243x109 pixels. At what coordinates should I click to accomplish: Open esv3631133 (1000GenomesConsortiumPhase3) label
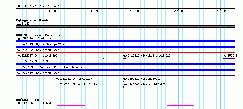[x=49, y=67]
